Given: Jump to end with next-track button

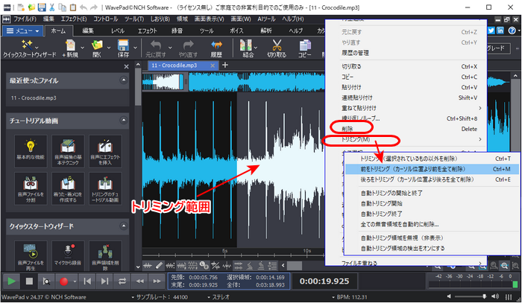Looking at the screenshot, I should tap(104, 281).
